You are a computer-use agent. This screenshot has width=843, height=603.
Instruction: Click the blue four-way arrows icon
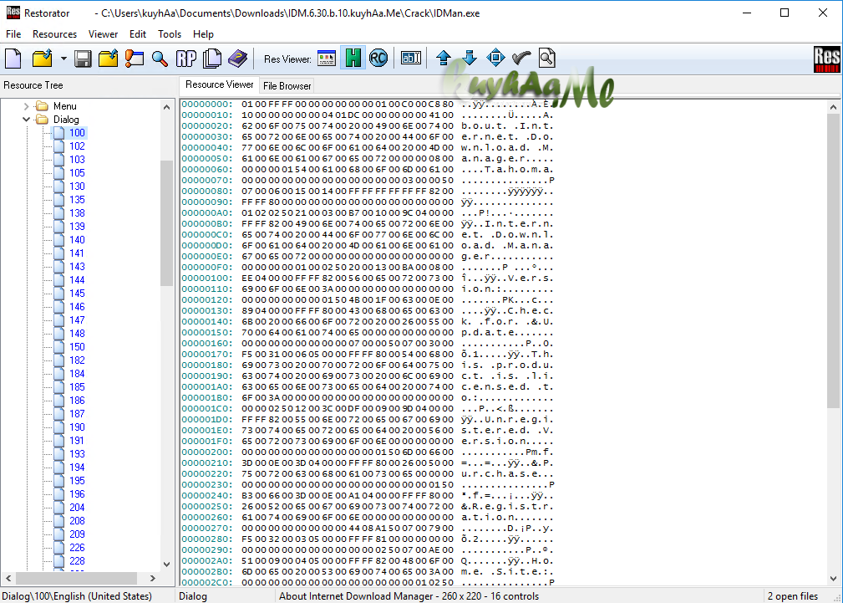(495, 59)
